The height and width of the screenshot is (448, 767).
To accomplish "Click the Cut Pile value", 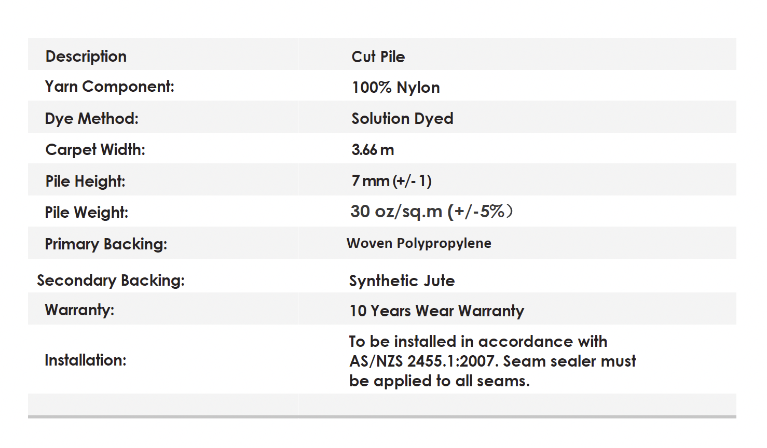I will pyautogui.click(x=378, y=57).
